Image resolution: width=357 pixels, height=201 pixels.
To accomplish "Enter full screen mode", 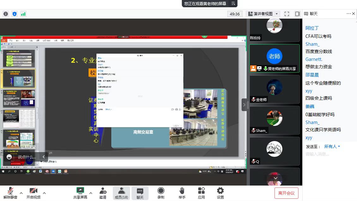I will tap(287, 14).
